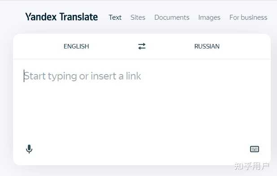Go to the Images tab
Viewport: 277px width, 176px height.
tap(209, 18)
